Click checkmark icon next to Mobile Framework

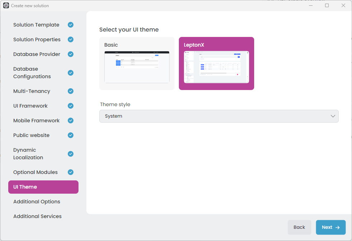pos(71,120)
